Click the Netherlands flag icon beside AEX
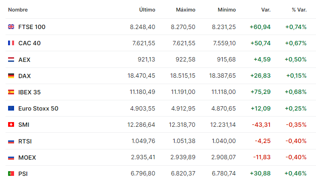 [x=11, y=59]
